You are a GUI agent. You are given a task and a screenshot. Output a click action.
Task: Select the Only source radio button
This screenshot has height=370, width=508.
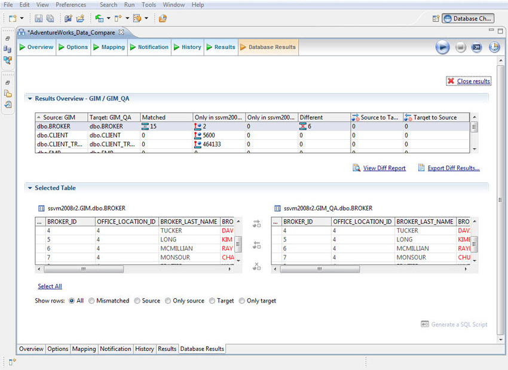[168, 301]
